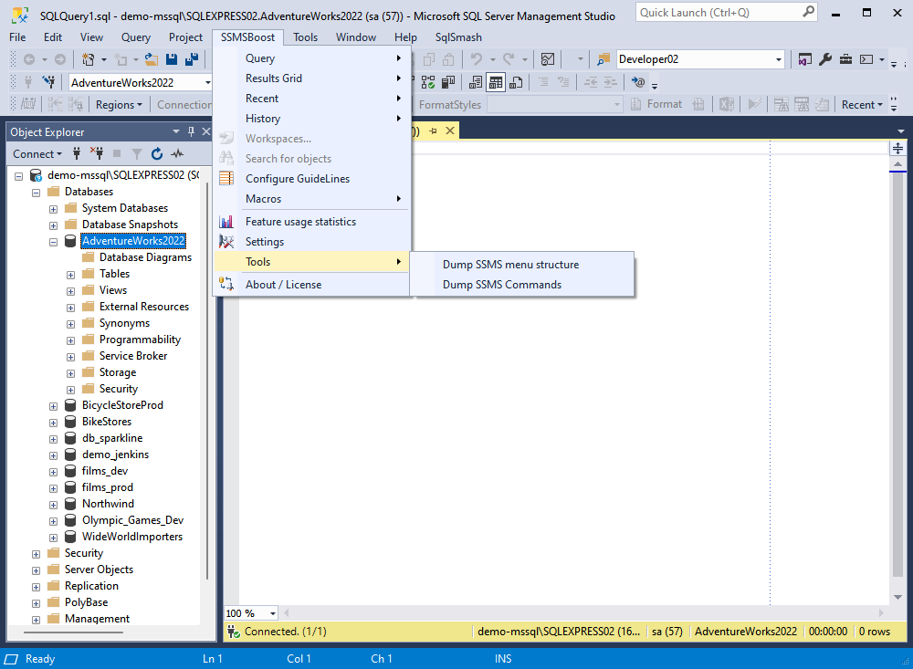Click the Object Explorer disconnect icon

[97, 153]
